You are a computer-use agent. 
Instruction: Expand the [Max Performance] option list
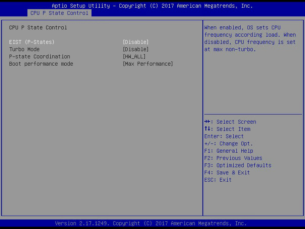148,64
